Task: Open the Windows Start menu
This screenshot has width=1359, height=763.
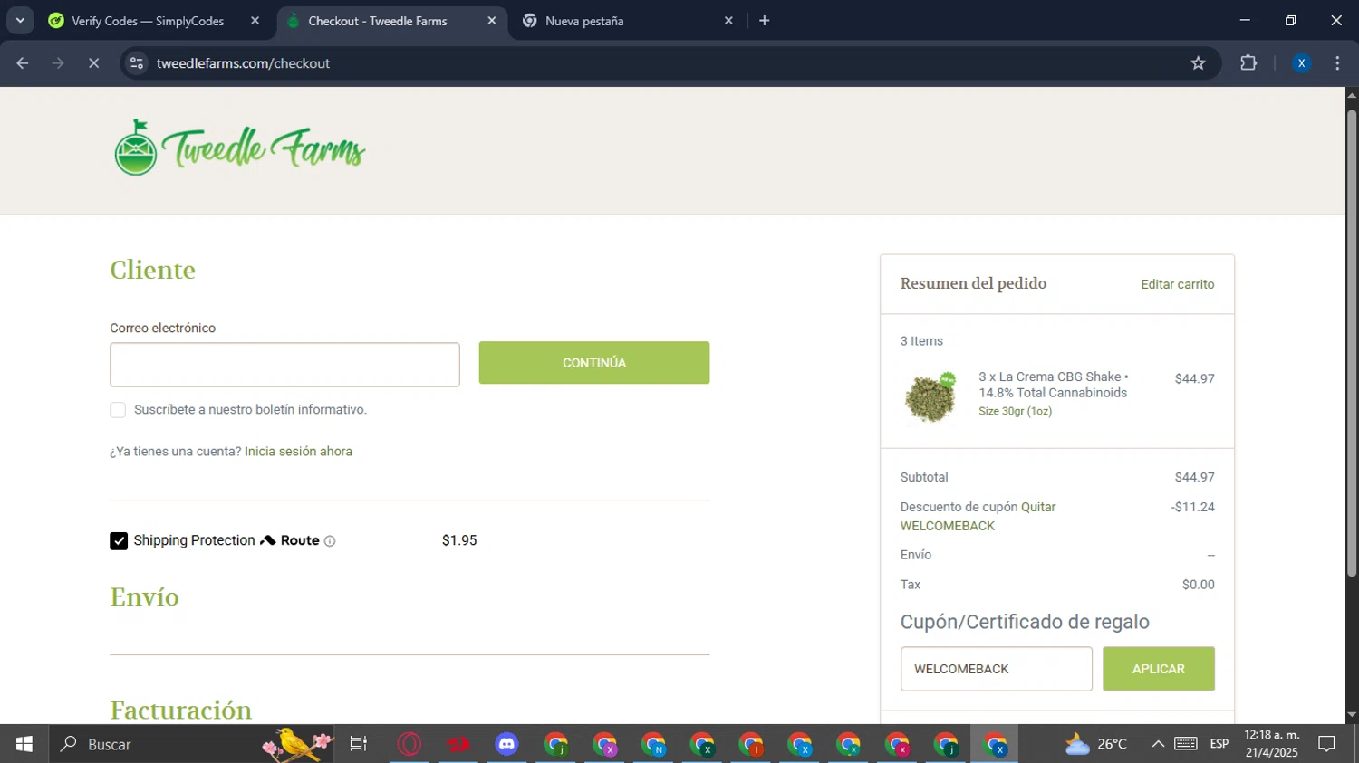Action: [x=24, y=744]
